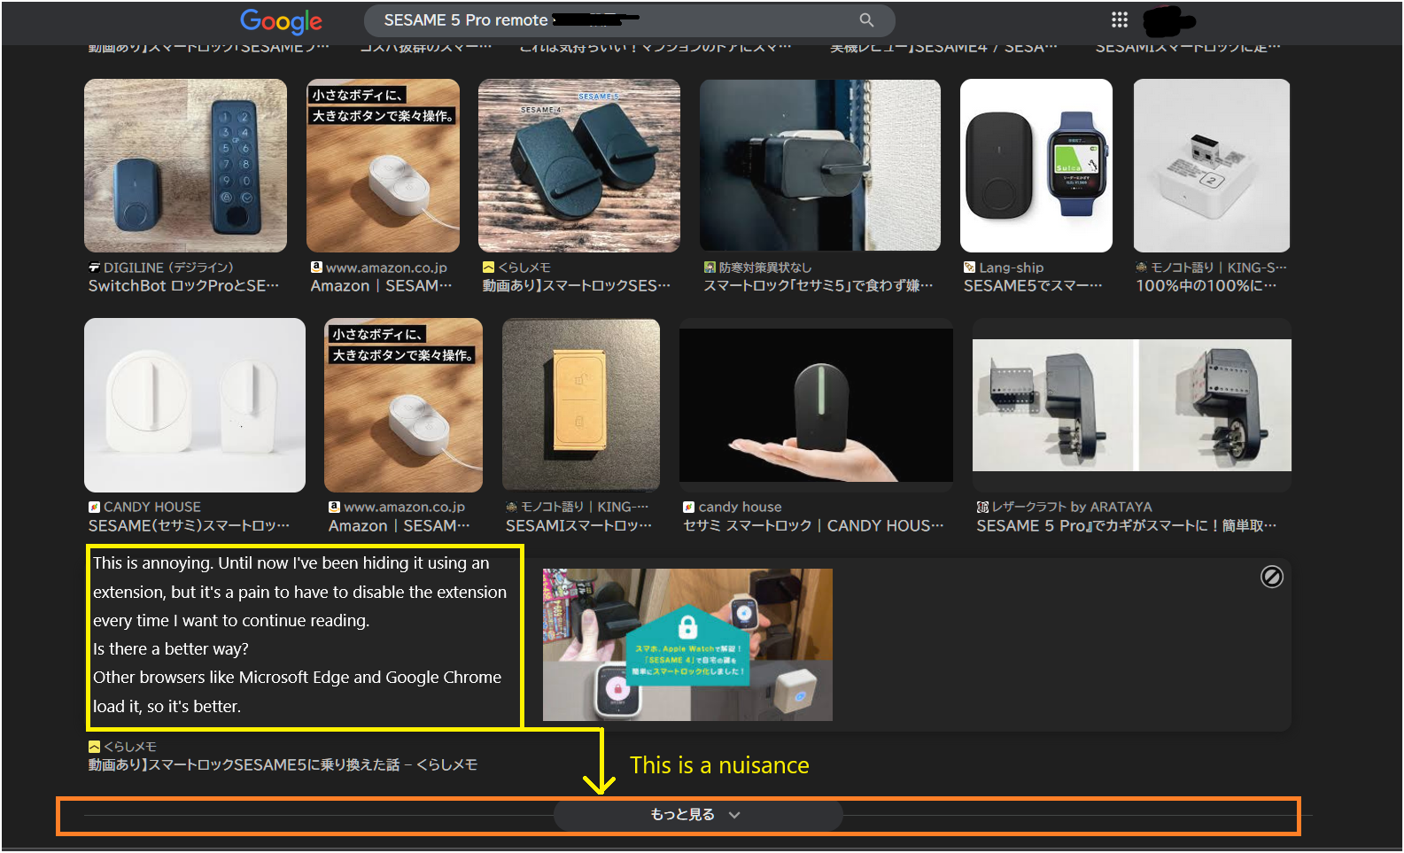
Task: Open the レザークラフト by ARATAYA source link
Action: click(1072, 507)
